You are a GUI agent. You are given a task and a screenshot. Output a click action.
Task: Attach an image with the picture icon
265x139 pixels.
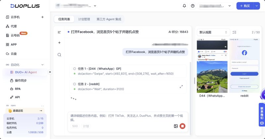(176, 126)
